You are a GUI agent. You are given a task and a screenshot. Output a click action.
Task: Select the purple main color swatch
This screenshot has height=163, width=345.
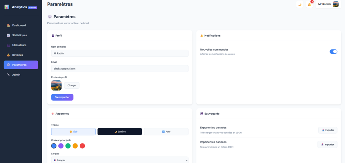point(61,146)
